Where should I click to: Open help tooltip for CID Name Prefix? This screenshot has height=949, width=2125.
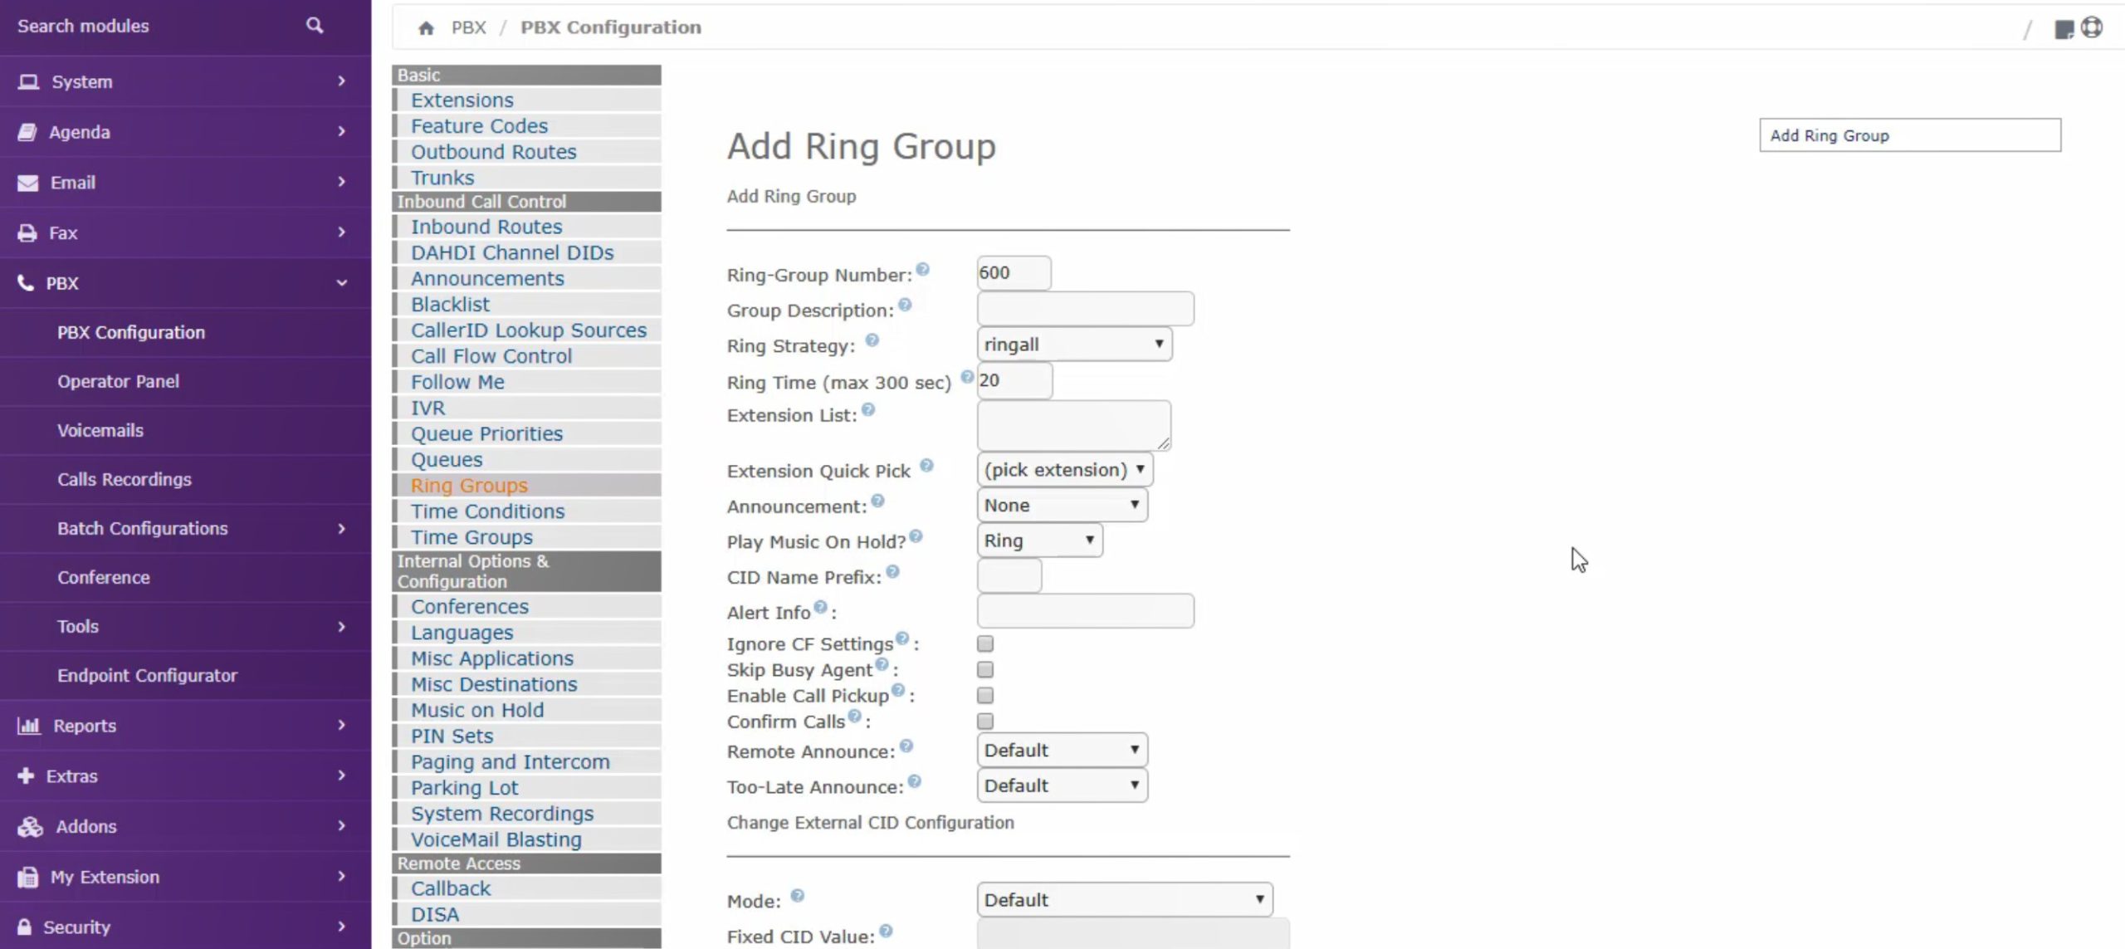[893, 571]
